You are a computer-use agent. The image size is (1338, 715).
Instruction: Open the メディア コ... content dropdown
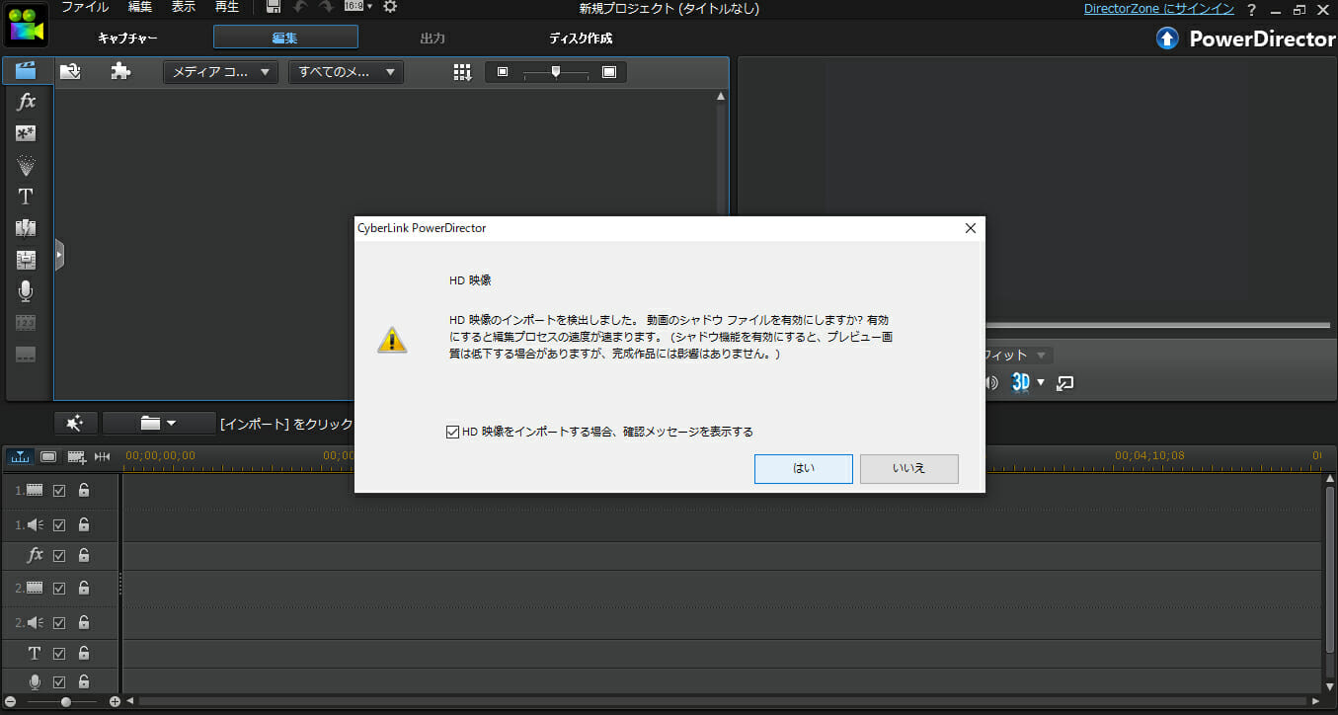point(220,72)
